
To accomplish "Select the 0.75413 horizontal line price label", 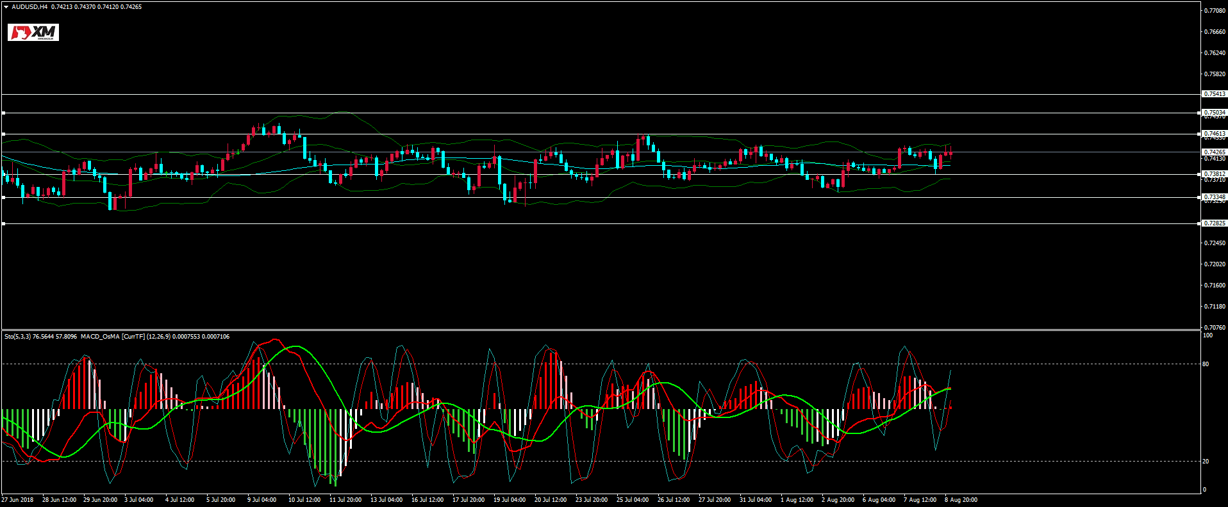I will 1214,94.
